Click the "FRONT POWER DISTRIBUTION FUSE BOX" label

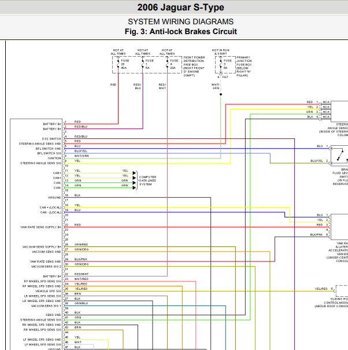[x=194, y=67]
